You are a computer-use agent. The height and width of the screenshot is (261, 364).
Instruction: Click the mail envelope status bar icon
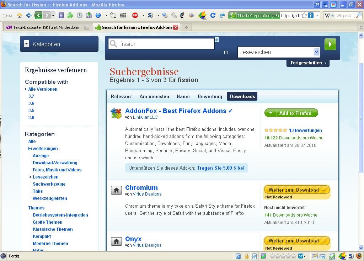pos(322,256)
